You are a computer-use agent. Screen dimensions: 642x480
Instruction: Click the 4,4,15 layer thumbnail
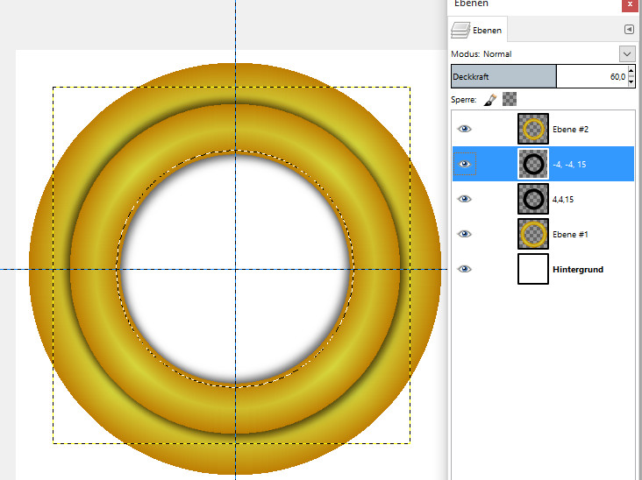coord(532,199)
